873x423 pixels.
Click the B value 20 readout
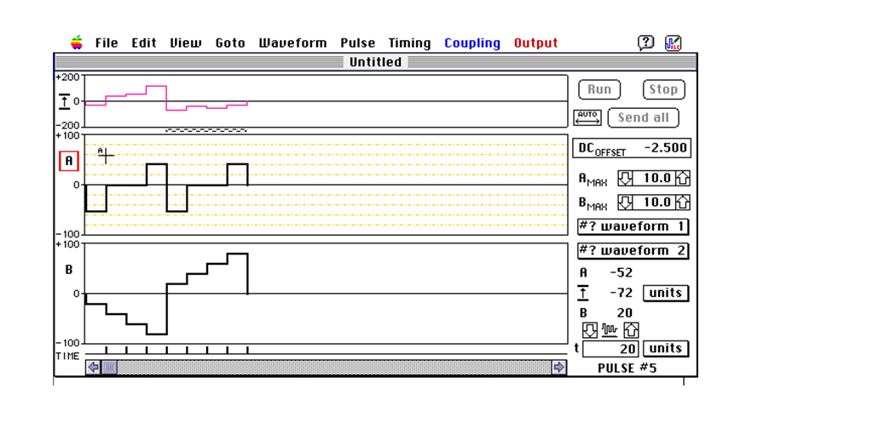point(624,313)
